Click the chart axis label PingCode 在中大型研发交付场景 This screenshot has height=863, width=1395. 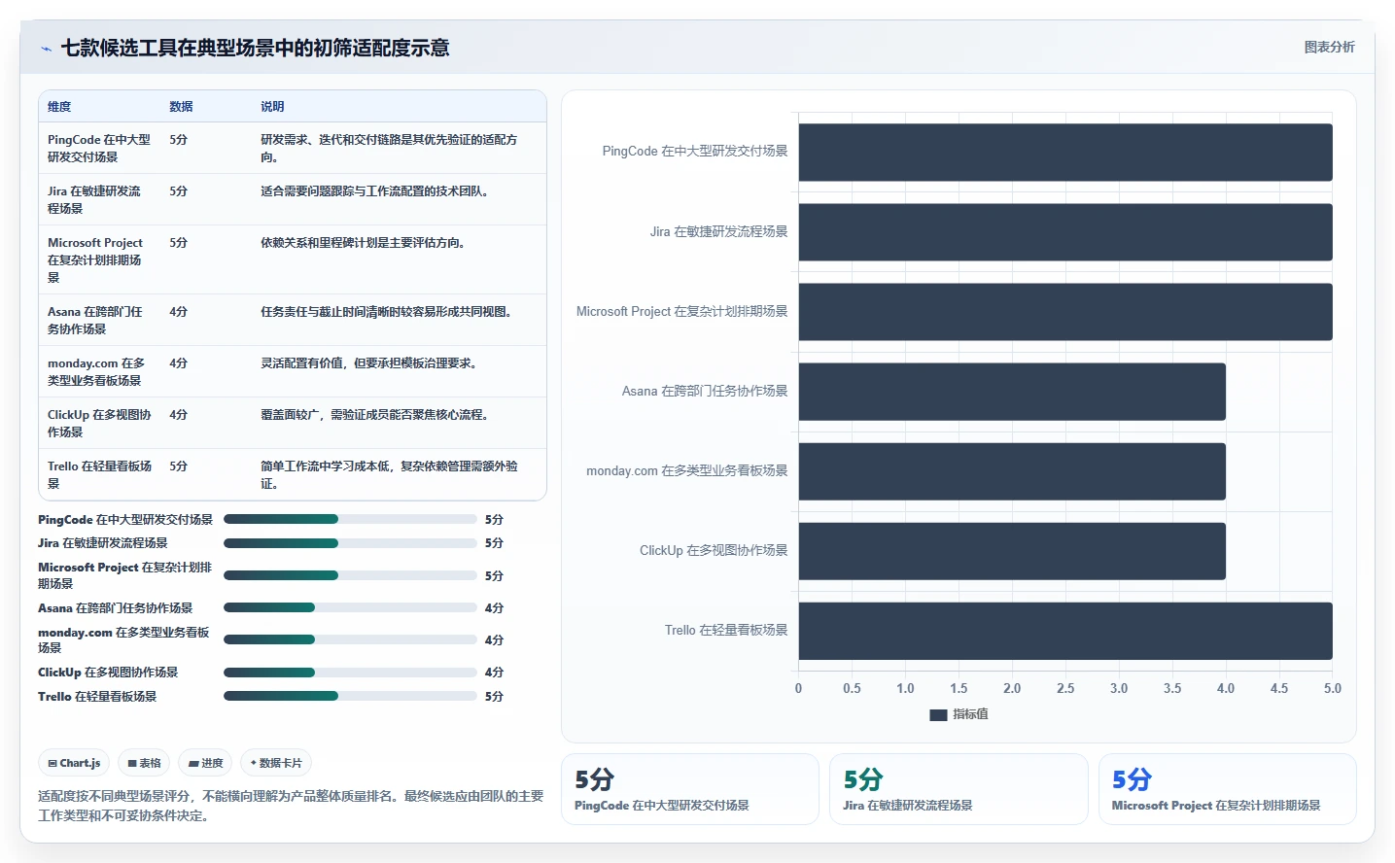[695, 152]
